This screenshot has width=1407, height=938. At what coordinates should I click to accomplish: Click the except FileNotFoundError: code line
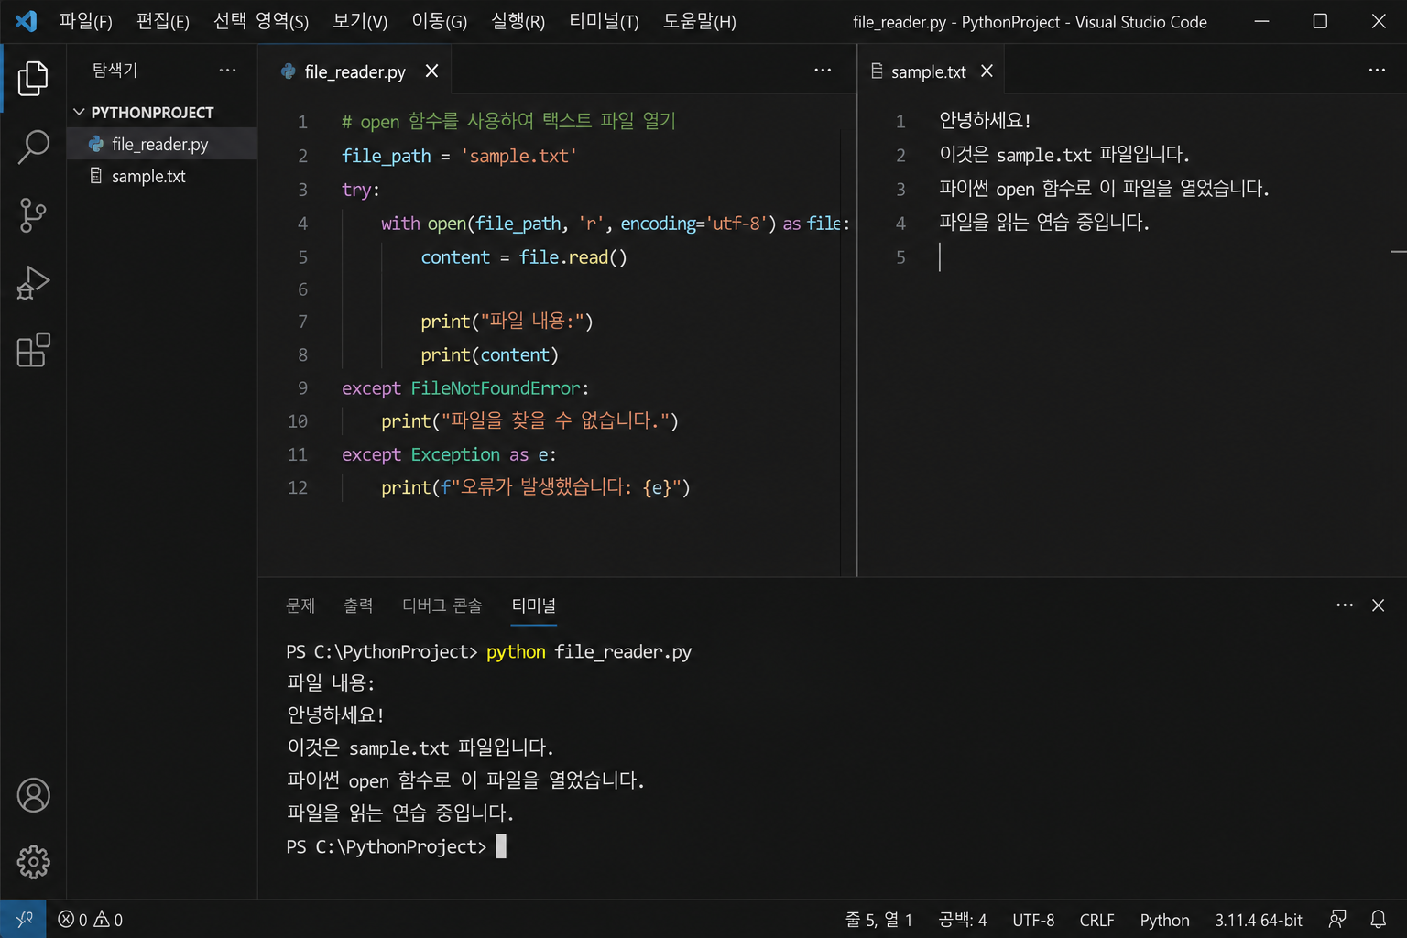(x=465, y=388)
